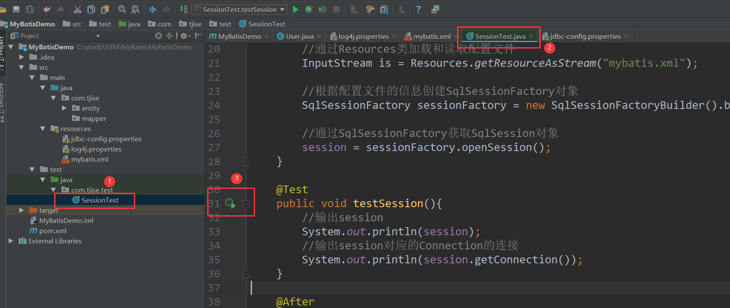The width and height of the screenshot is (730, 308).
Task: Click the Find magnifier icon
Action: pos(122,9)
